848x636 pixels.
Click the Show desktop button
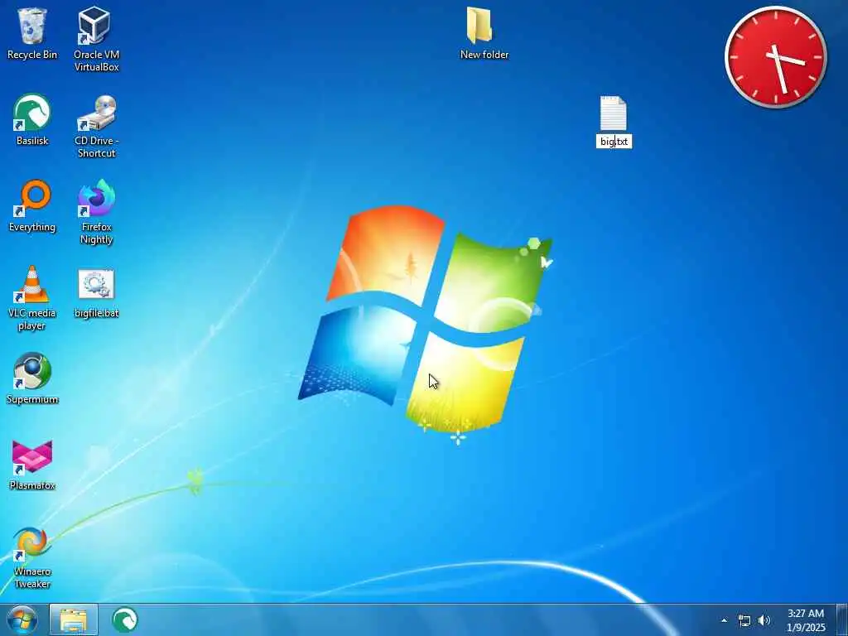coord(842,620)
